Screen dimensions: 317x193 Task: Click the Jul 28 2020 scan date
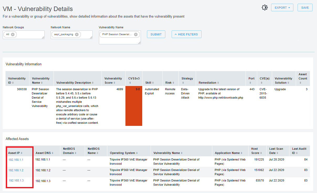[277, 159]
